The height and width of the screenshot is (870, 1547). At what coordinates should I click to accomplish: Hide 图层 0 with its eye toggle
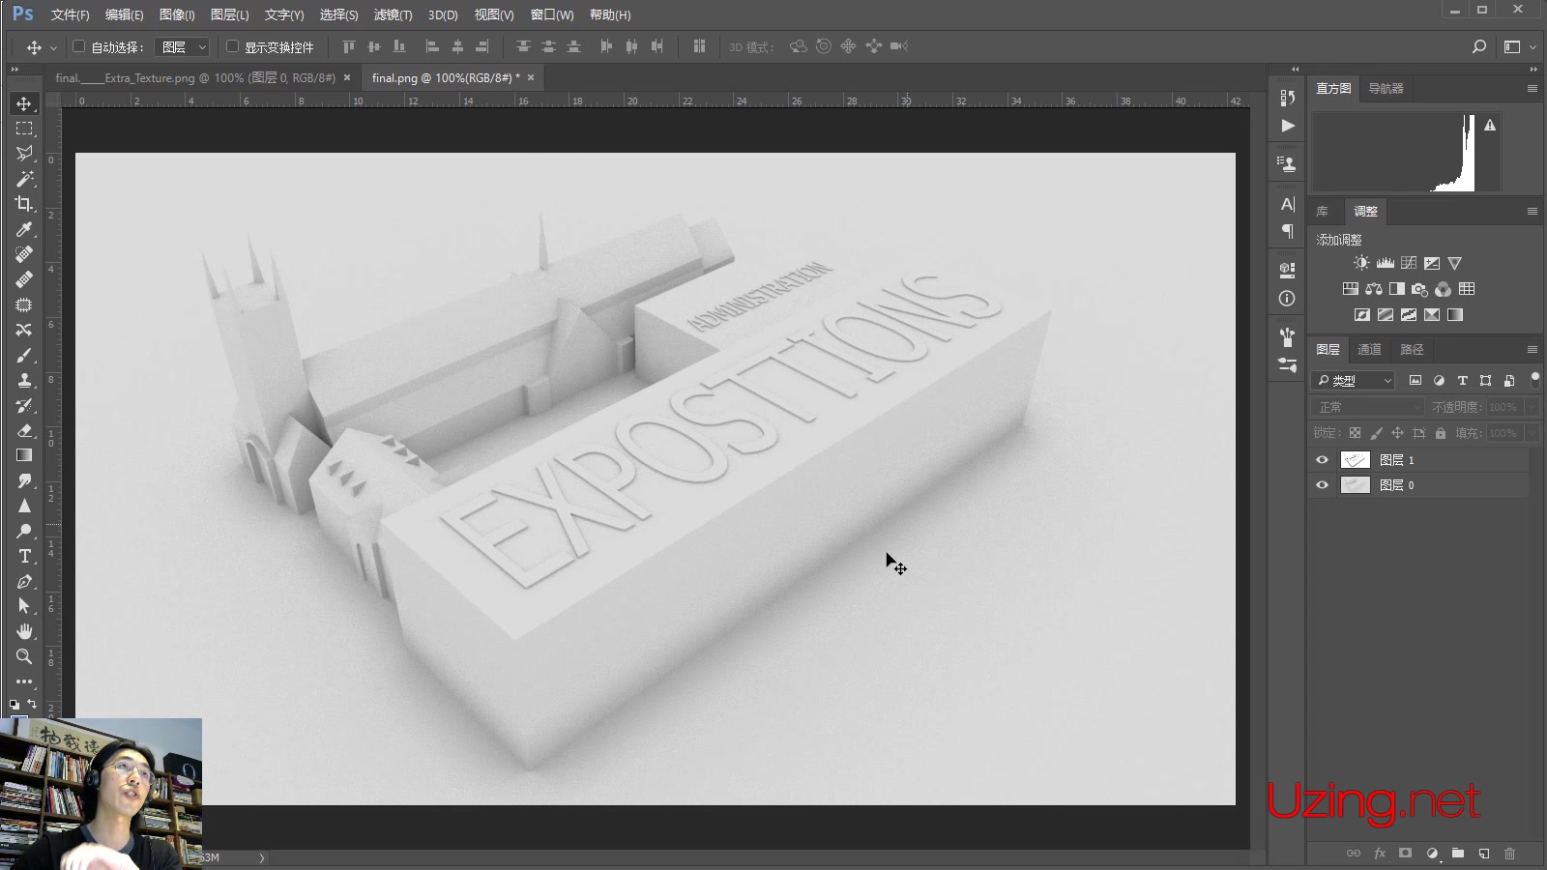point(1321,485)
